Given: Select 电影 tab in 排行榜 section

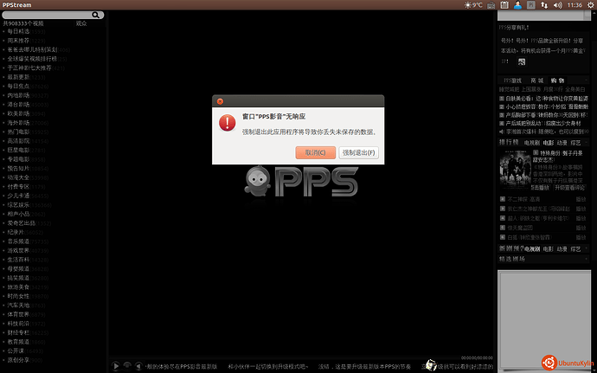Looking at the screenshot, I should coord(549,143).
